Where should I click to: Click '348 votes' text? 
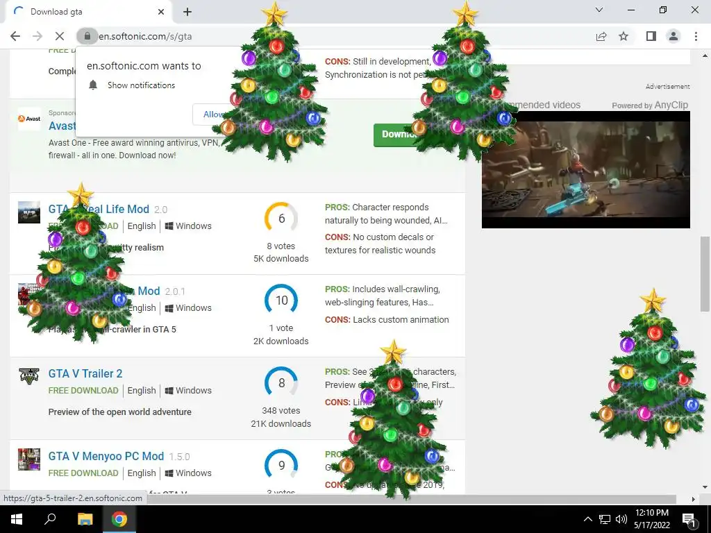(x=281, y=411)
